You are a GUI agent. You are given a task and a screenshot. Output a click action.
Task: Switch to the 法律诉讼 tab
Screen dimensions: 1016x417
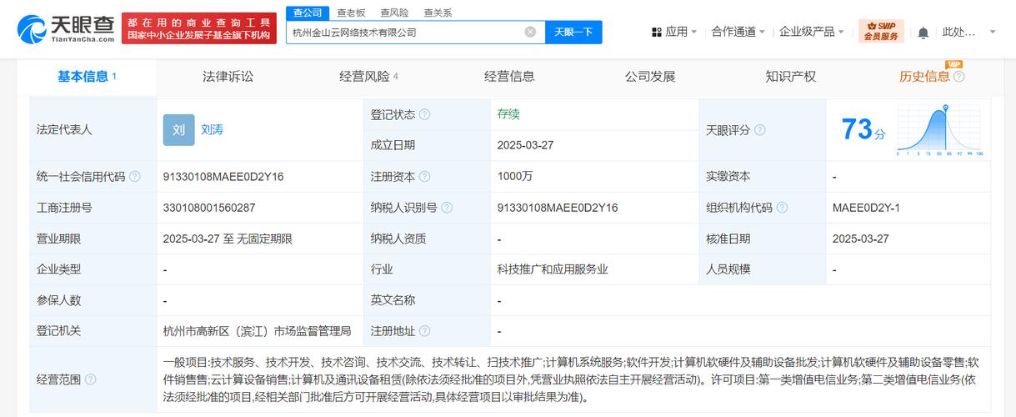pyautogui.click(x=228, y=77)
